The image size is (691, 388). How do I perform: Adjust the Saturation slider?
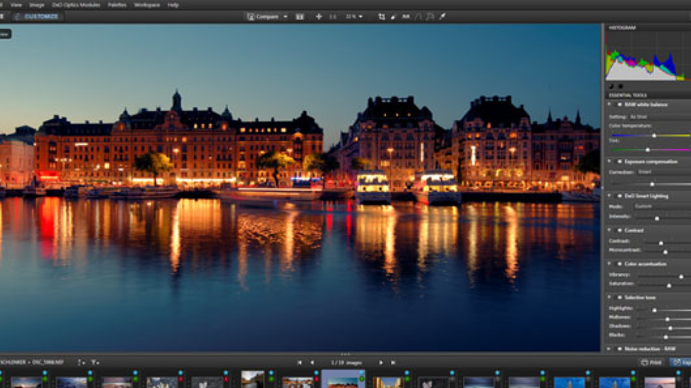[x=669, y=286]
